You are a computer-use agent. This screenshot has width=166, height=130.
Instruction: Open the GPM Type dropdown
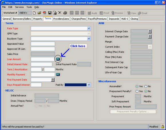89,34
